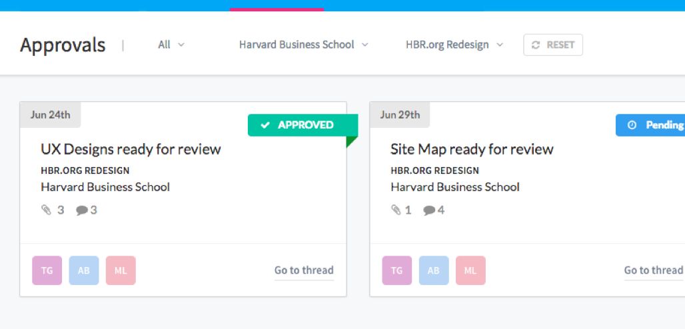Click the Pending status badge
The height and width of the screenshot is (329, 685).
point(650,125)
